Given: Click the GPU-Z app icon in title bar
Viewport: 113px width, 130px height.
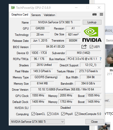Looking at the screenshot, I should click(13, 8).
